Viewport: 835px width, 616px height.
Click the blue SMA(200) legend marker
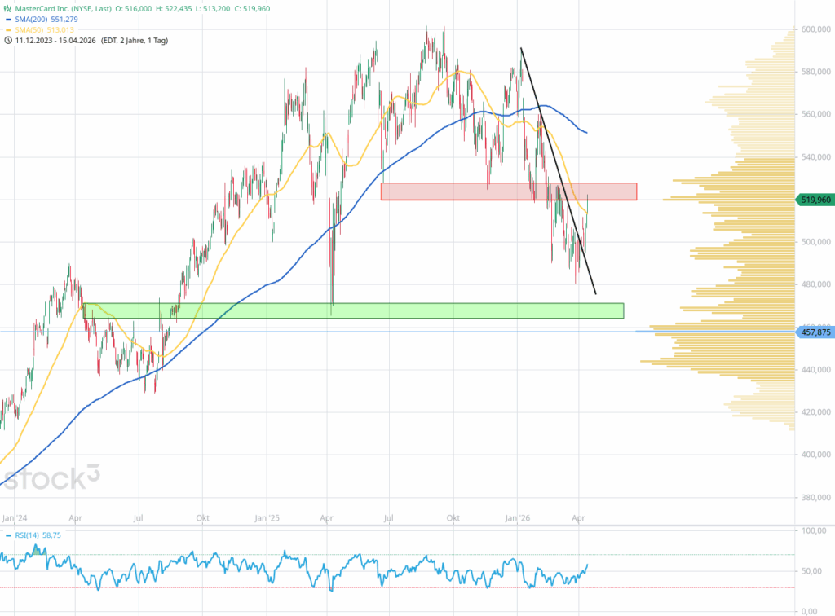[x=8, y=19]
